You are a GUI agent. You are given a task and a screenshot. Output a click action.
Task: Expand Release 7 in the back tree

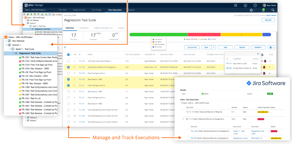coord(26,120)
